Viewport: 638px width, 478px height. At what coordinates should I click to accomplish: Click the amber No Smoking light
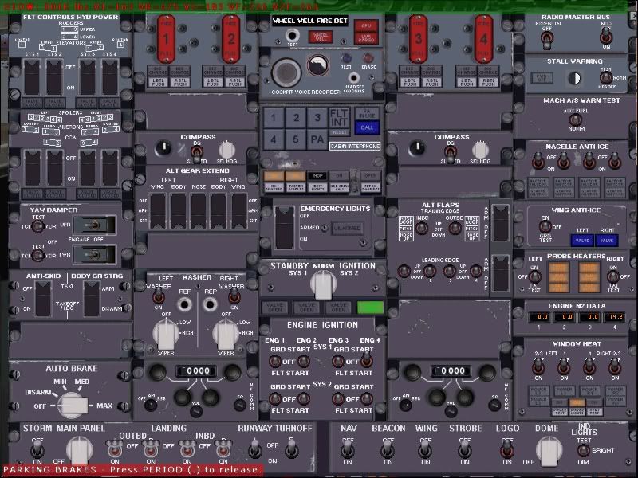[x=274, y=176]
